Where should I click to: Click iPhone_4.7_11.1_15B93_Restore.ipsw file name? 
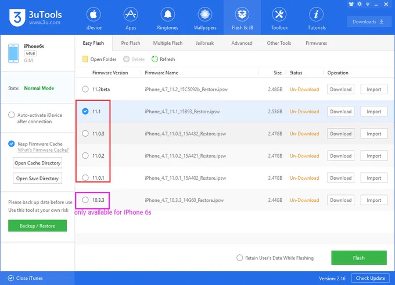click(182, 112)
